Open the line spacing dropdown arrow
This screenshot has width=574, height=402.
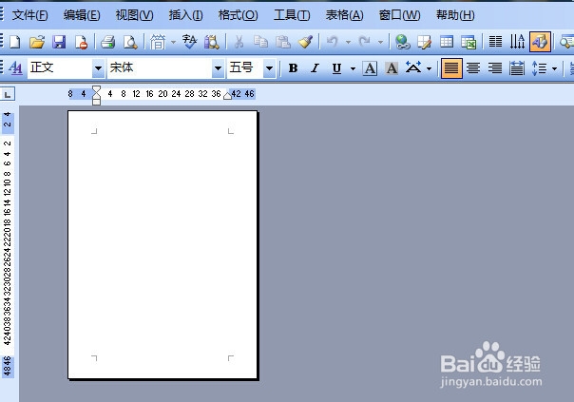click(555, 68)
